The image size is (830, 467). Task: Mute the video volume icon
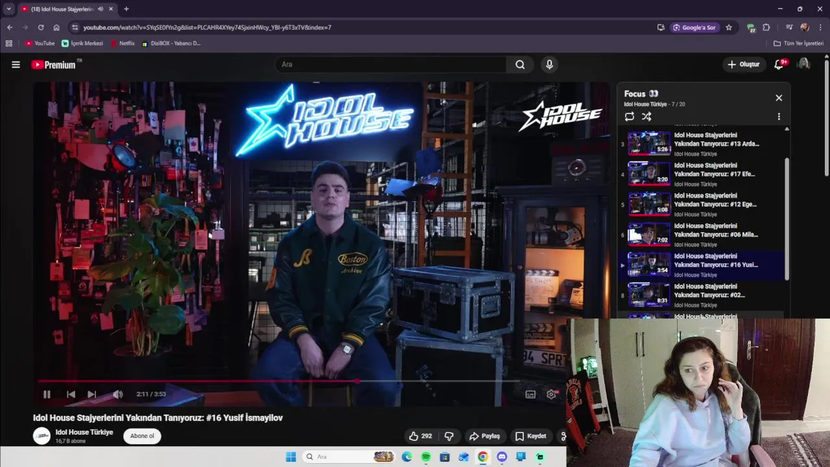(x=117, y=394)
